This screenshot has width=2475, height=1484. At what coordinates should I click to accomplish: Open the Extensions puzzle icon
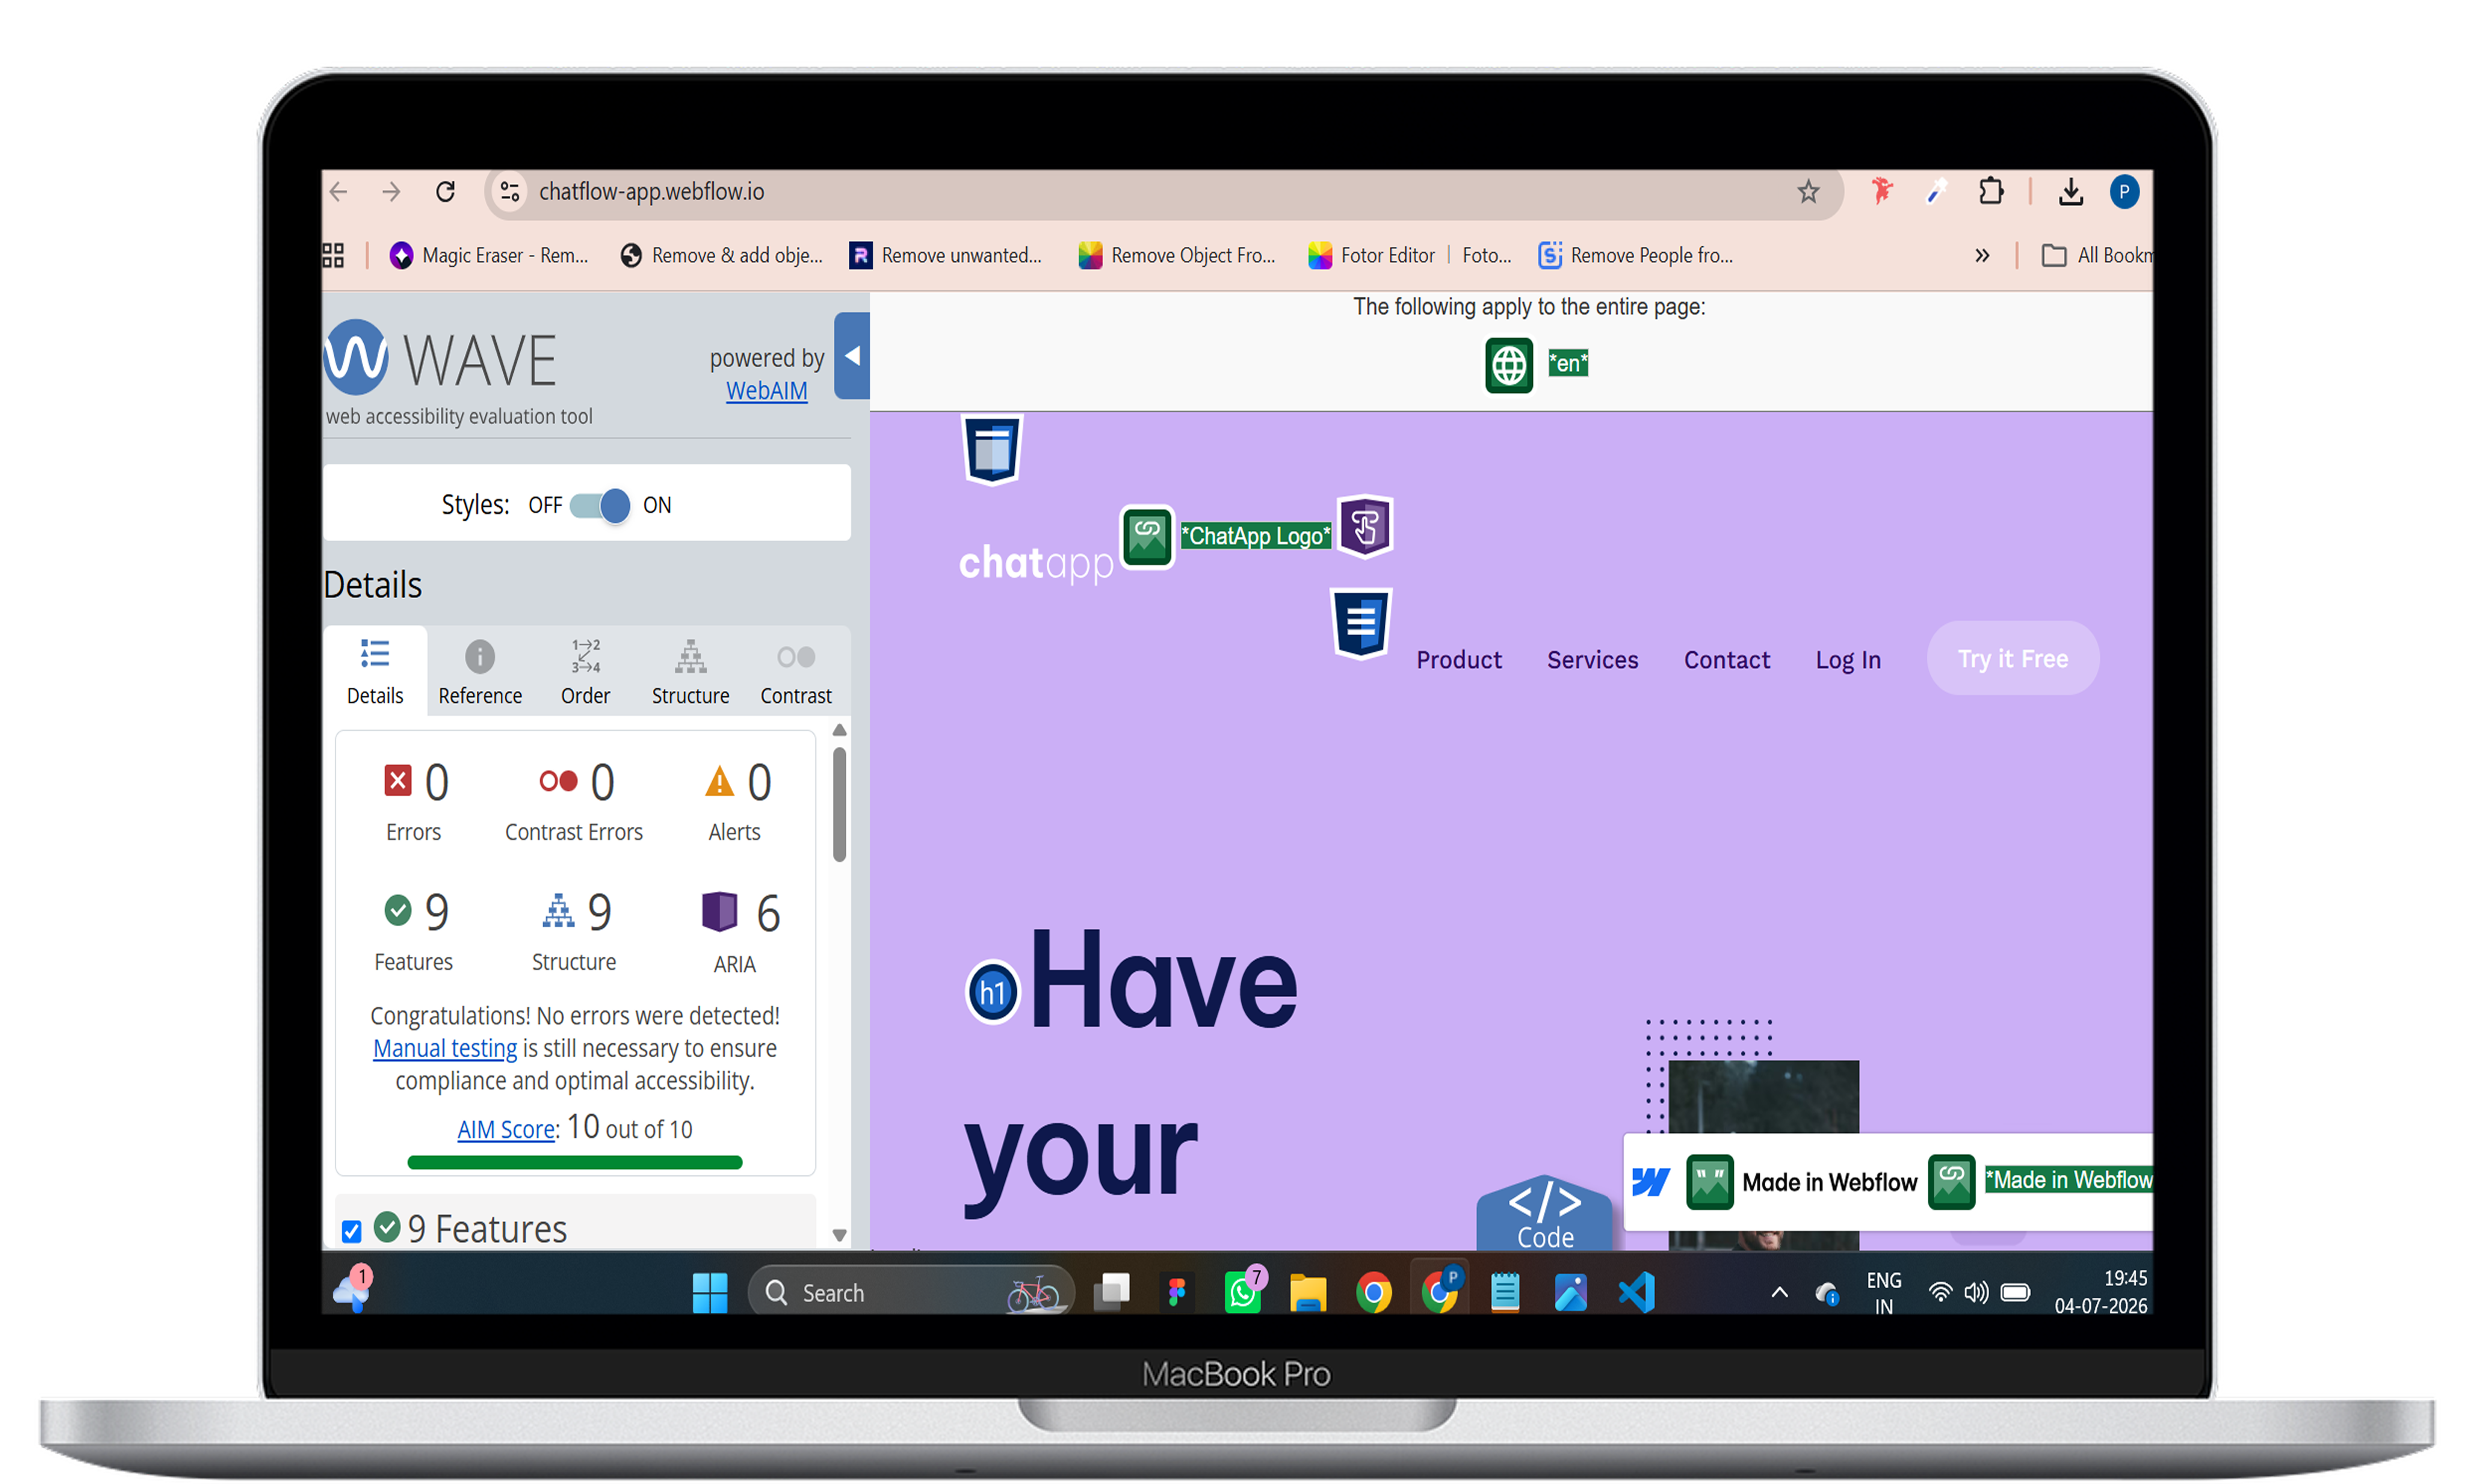click(1991, 191)
